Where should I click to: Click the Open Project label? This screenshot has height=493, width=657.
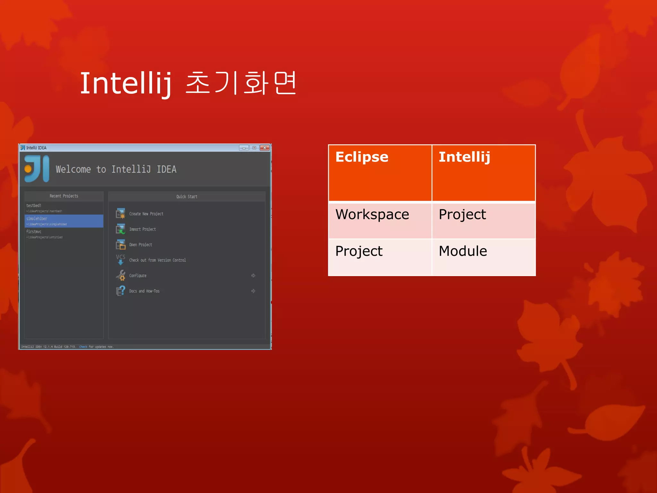[x=141, y=245]
